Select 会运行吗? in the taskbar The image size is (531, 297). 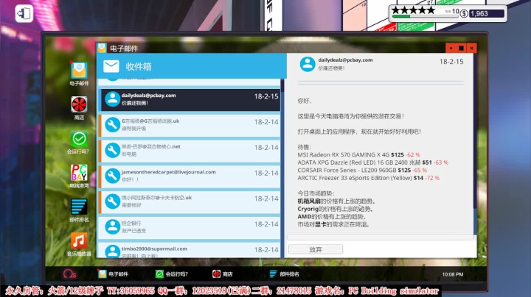click(171, 274)
